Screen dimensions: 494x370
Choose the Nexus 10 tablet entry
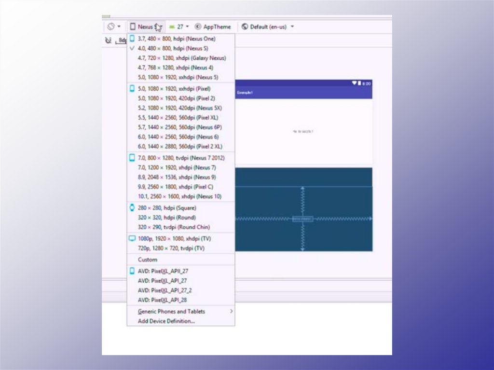(181, 196)
